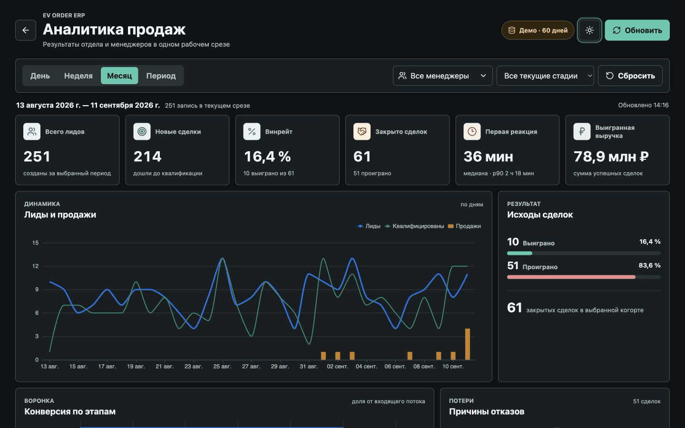Toggle the Лиды series in chart legend
The width and height of the screenshot is (685, 428).
pyautogui.click(x=369, y=226)
